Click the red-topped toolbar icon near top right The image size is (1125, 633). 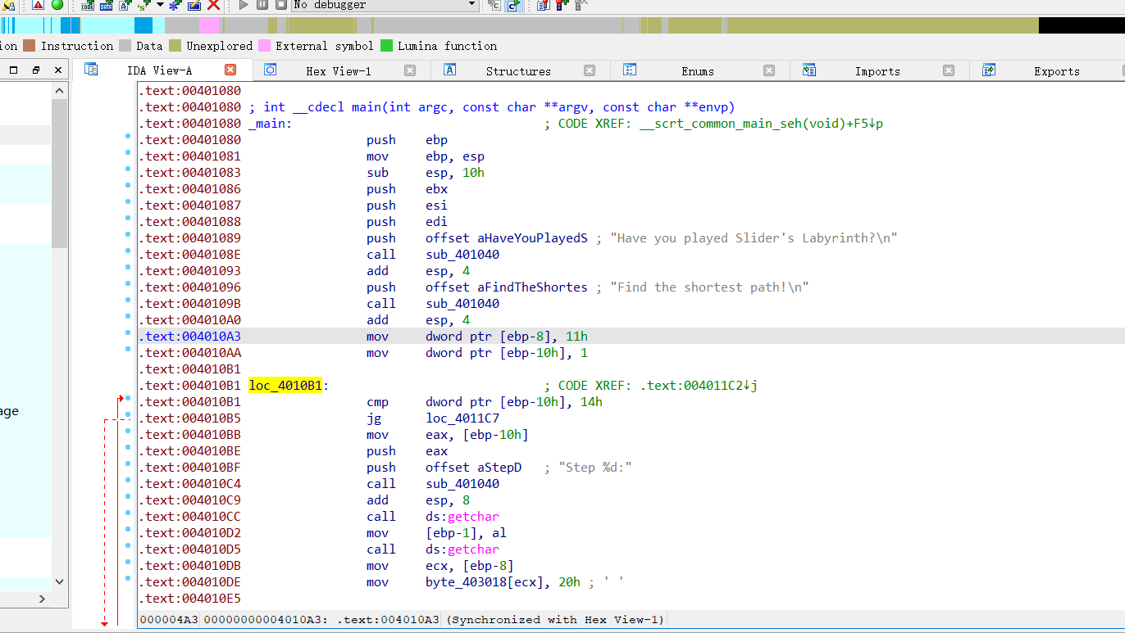tap(562, 5)
